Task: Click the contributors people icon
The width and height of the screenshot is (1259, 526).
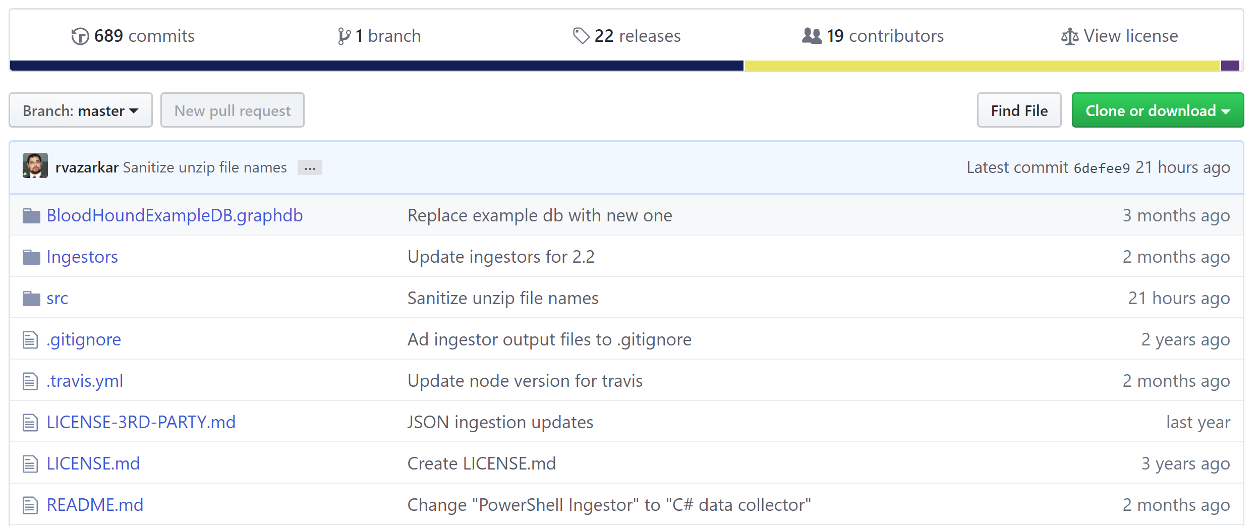Action: 812,36
